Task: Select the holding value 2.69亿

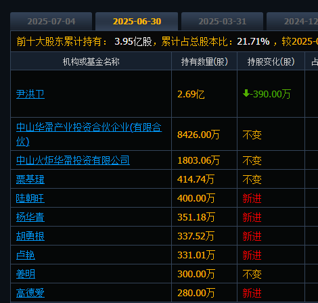Action: 191,94
